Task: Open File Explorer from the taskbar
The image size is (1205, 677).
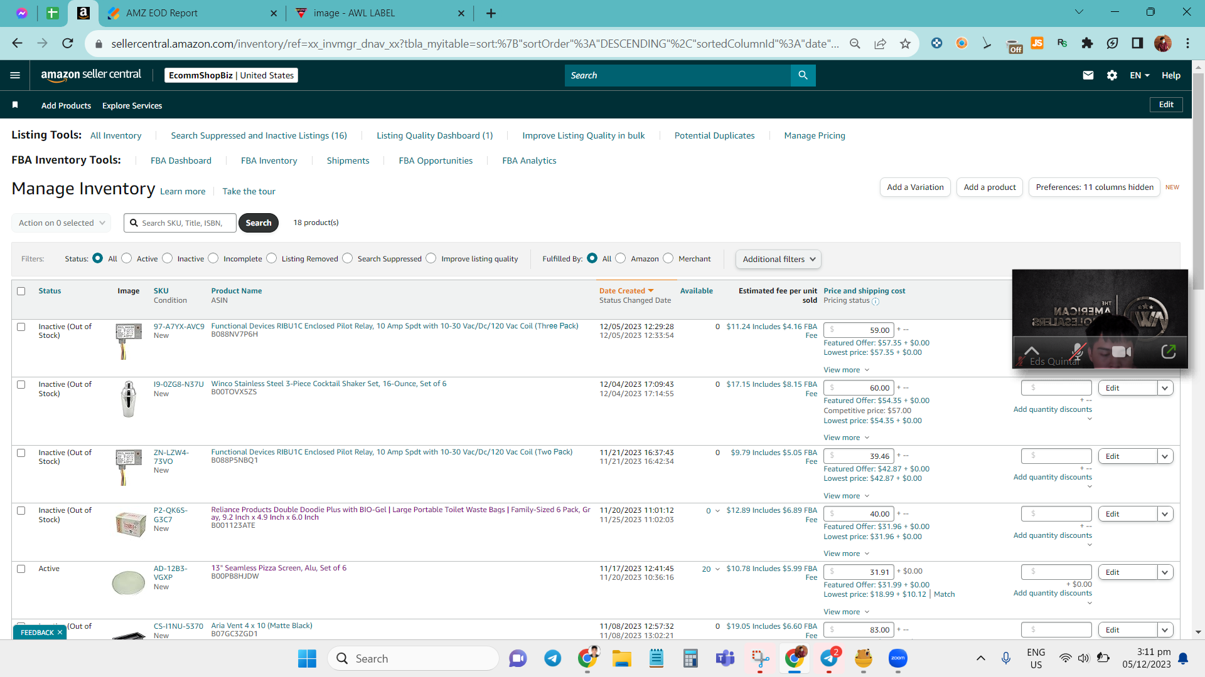Action: coord(621,658)
